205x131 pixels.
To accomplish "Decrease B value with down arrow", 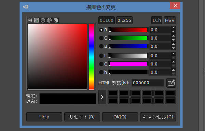I will (173, 48).
